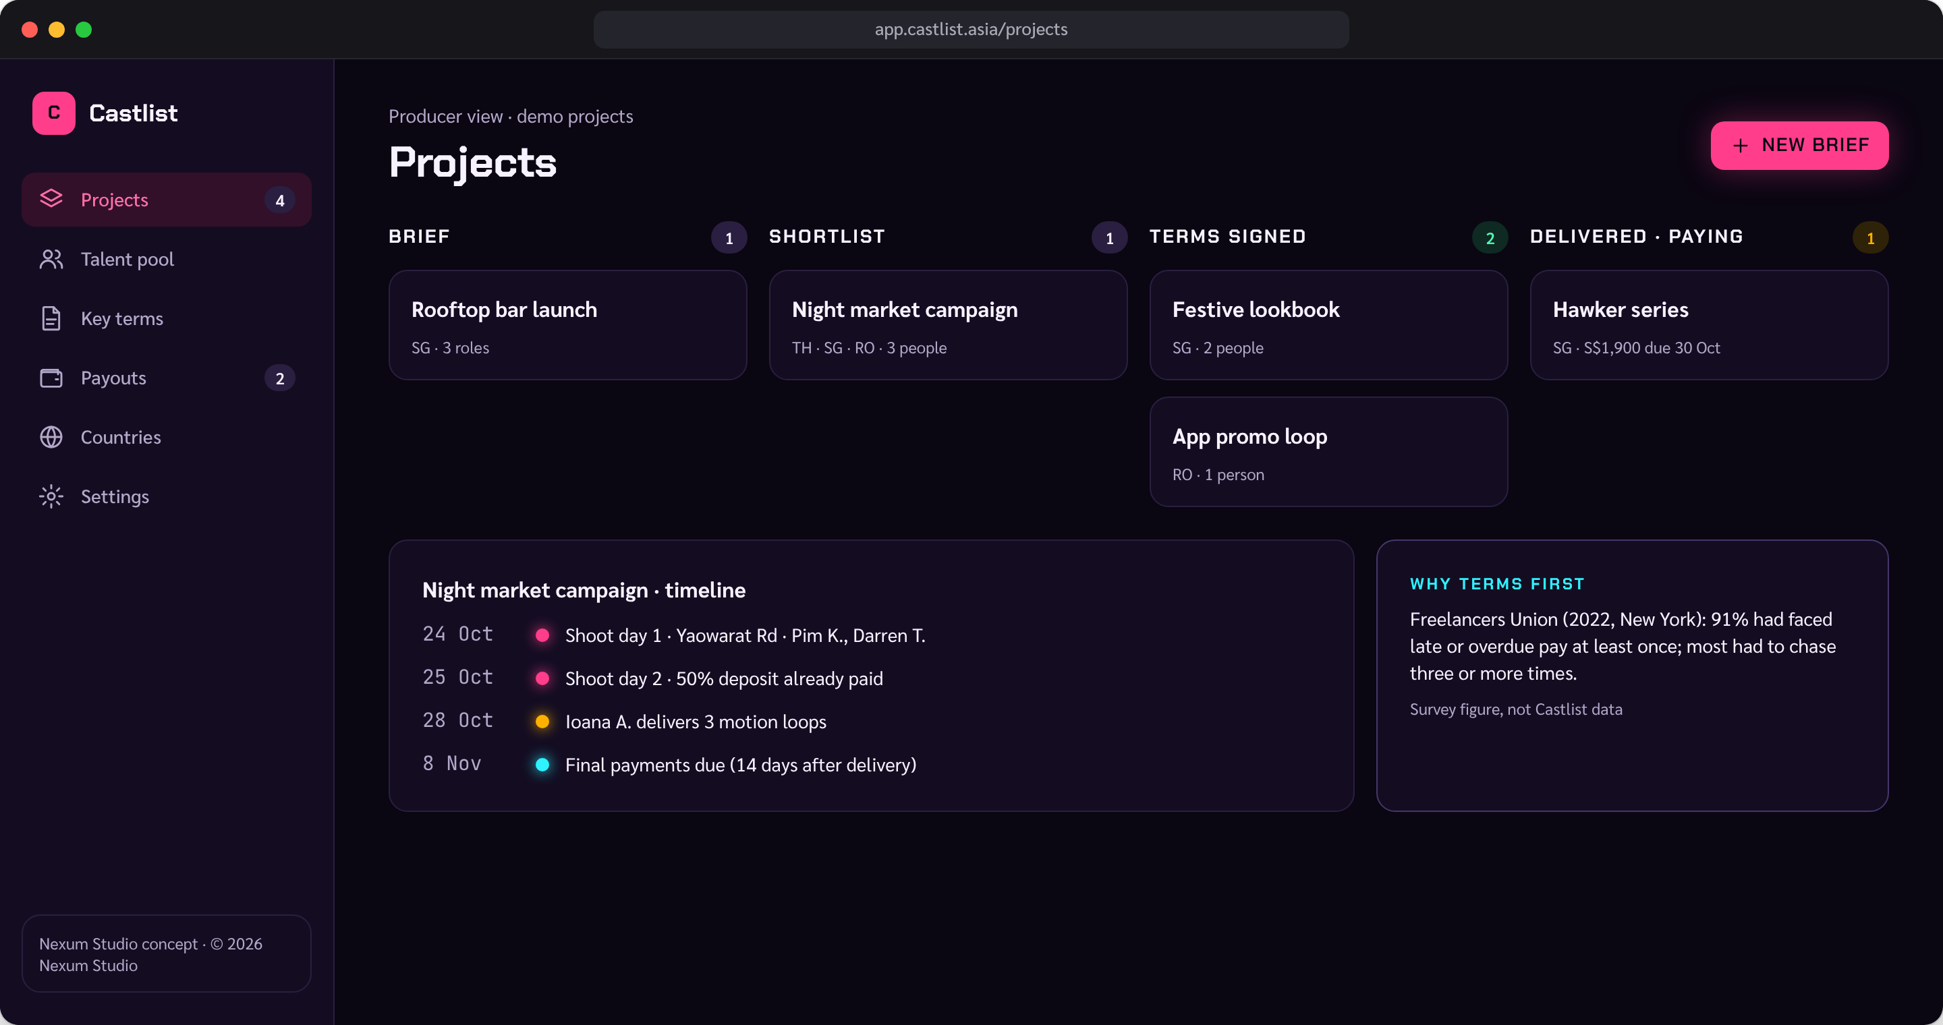Viewport: 1943px width, 1025px height.
Task: Click the Projects count badge showing 4
Action: pyautogui.click(x=280, y=200)
